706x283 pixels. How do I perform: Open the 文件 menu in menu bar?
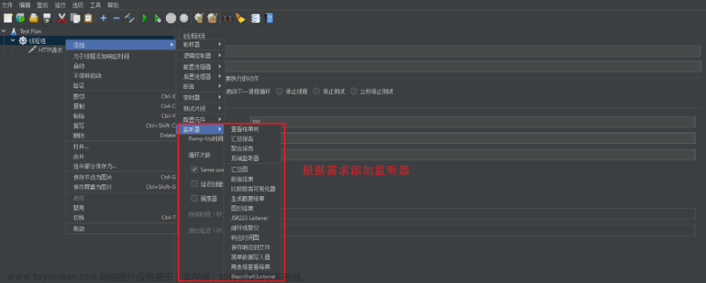[x=7, y=6]
